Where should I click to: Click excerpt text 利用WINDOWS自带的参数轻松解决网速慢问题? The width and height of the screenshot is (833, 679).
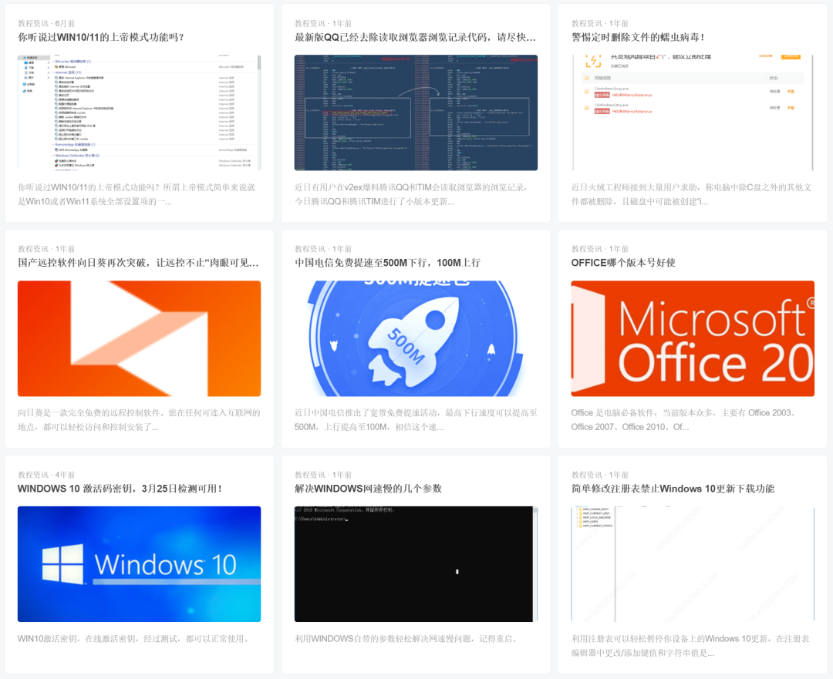406,639
